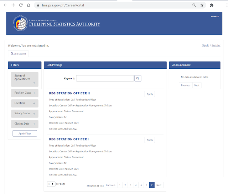Expand the Position Class filter
Screen dimensions: 228x194
(25, 93)
